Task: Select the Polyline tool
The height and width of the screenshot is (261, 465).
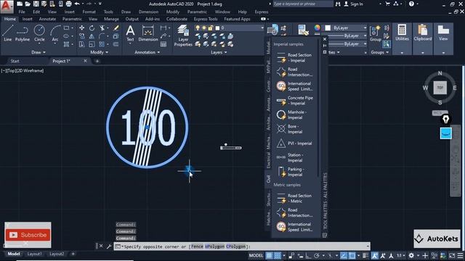Action: pos(23,33)
